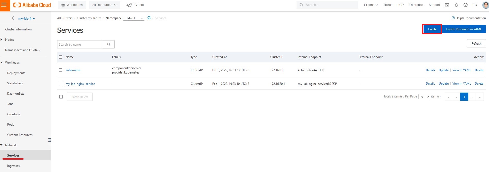489x172 pixels.
Task: Switch language via EN
Action: point(475,5)
